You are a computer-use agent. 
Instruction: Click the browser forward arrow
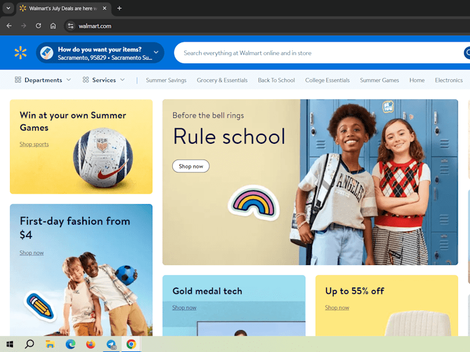[23, 26]
